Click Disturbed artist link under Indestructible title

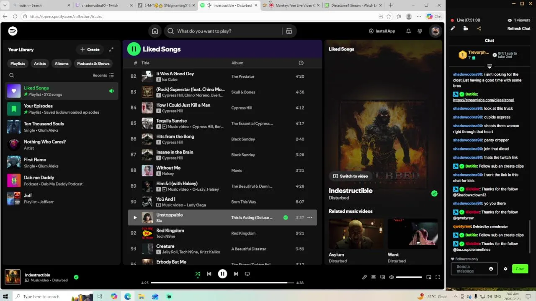(x=339, y=198)
